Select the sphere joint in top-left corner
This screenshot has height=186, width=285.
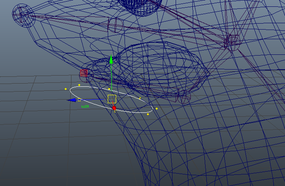click(23, 14)
